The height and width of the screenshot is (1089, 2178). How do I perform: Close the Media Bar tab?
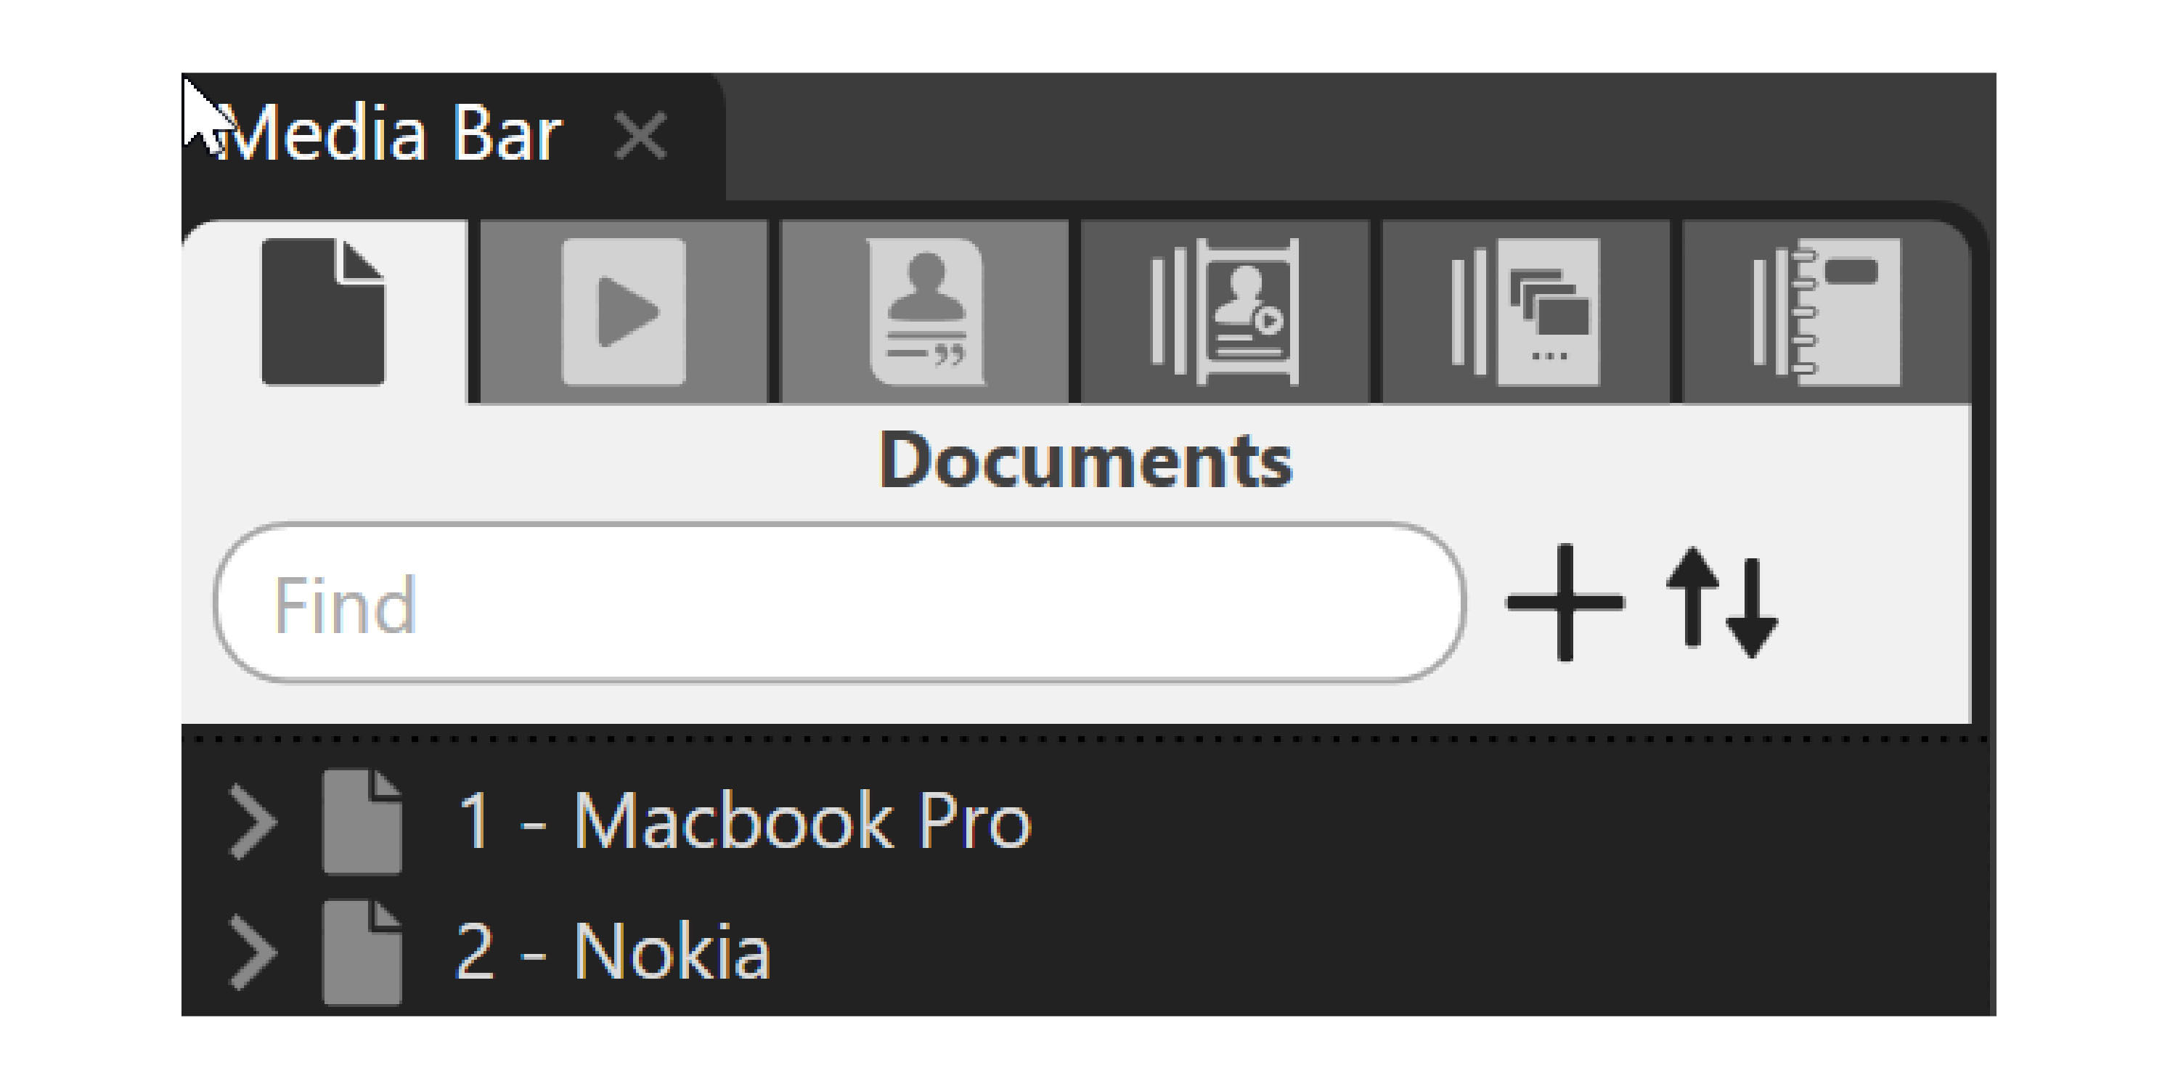[641, 136]
